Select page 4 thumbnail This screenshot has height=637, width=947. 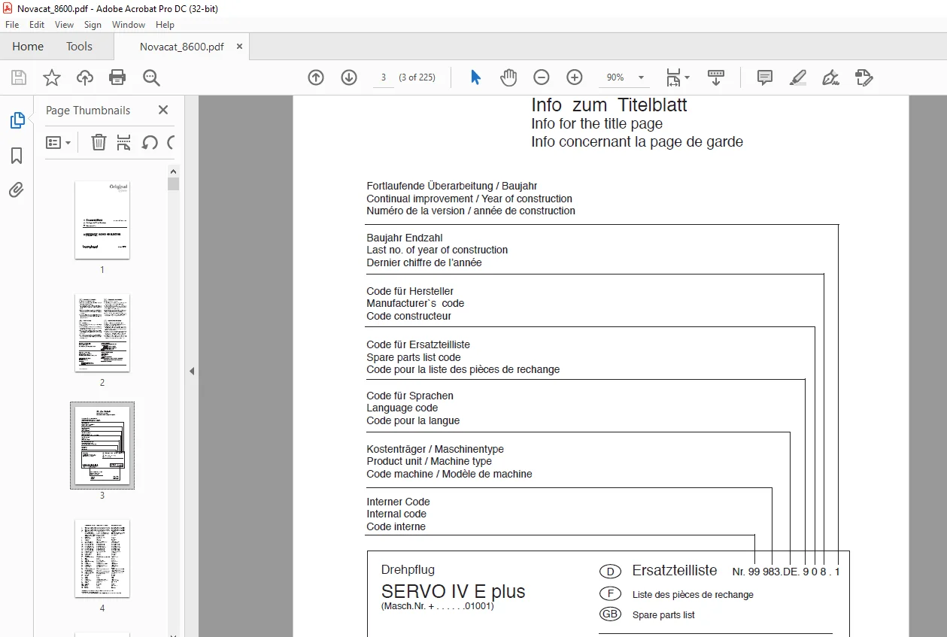click(102, 558)
